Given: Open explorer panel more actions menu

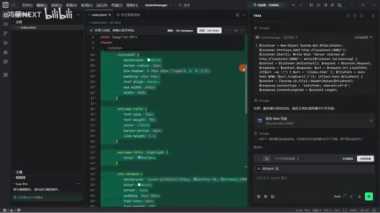Looking at the screenshot, I should point(78,15).
